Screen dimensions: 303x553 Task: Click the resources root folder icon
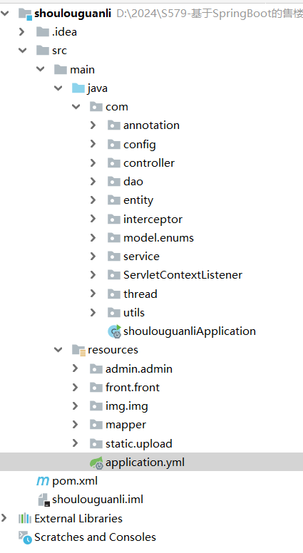point(78,350)
